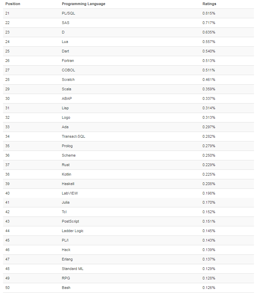Click on Kotlin in the list
The image size is (256, 294).
pyautogui.click(x=67, y=174)
